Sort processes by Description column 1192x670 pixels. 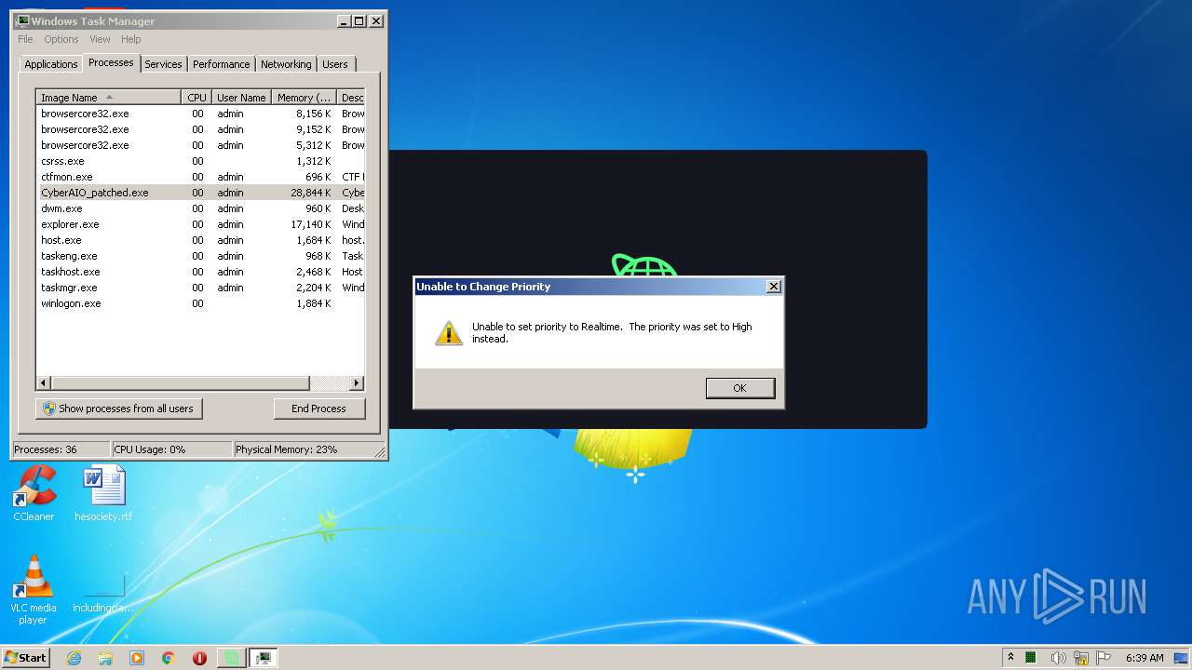tap(351, 98)
